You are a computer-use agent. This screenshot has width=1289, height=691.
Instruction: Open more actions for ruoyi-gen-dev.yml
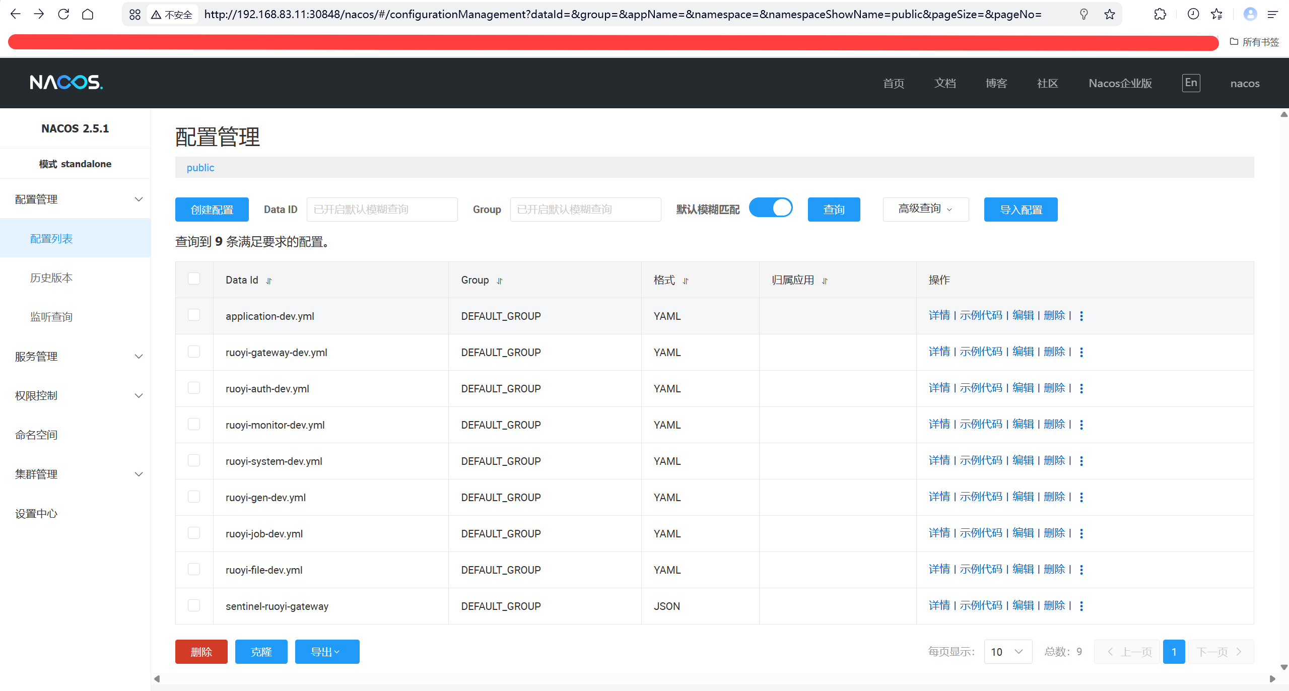coord(1081,497)
